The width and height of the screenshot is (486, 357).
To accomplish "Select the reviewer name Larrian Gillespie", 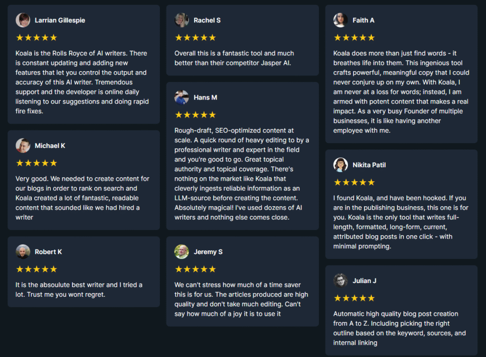I will pyautogui.click(x=60, y=20).
